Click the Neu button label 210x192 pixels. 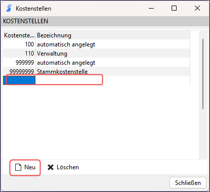30,167
